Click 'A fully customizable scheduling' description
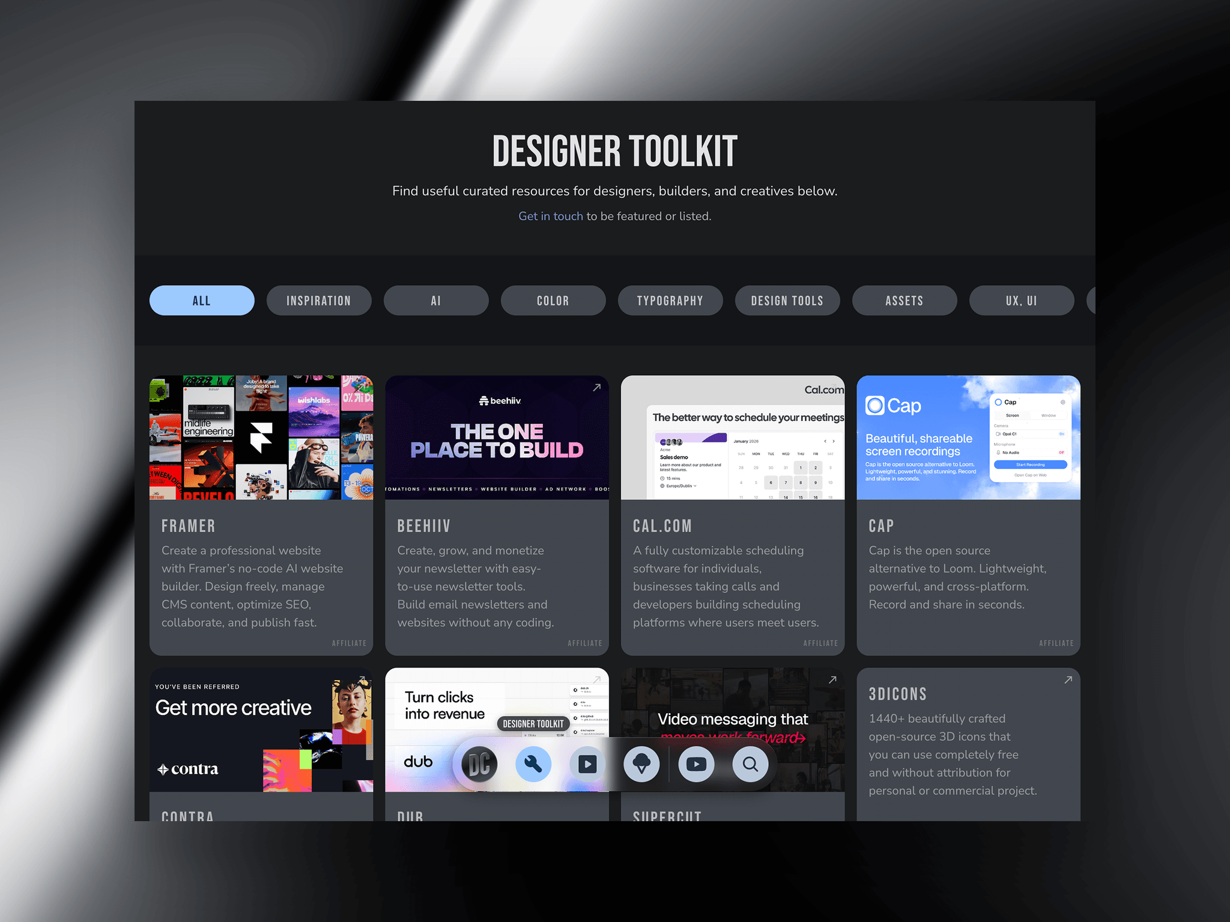The image size is (1230, 922). pyautogui.click(x=726, y=586)
